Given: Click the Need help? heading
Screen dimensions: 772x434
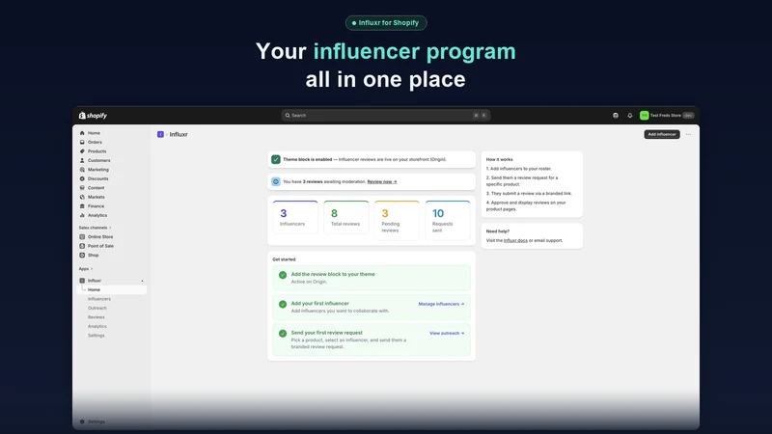Looking at the screenshot, I should click(498, 231).
